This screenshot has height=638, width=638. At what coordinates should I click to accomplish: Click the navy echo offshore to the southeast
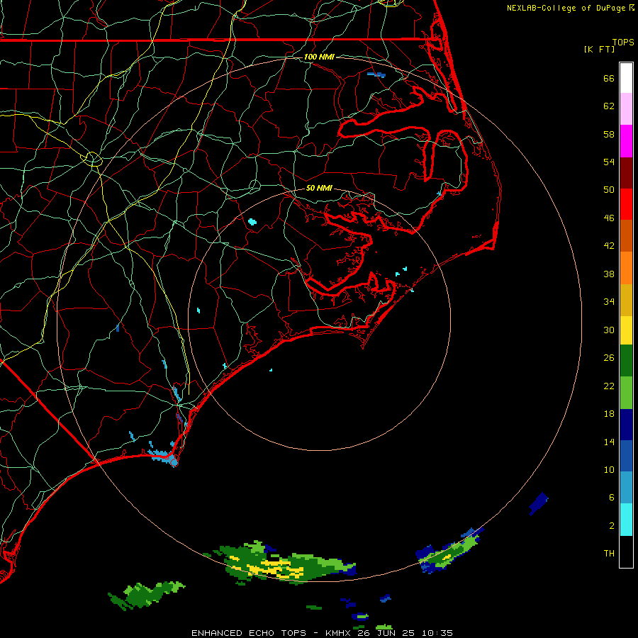coord(538,504)
